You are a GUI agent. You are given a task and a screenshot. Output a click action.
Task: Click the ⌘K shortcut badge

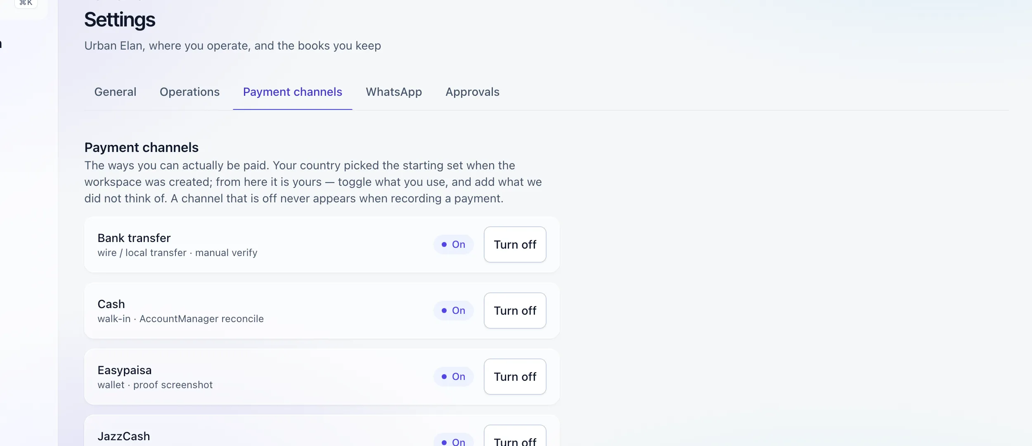26,3
